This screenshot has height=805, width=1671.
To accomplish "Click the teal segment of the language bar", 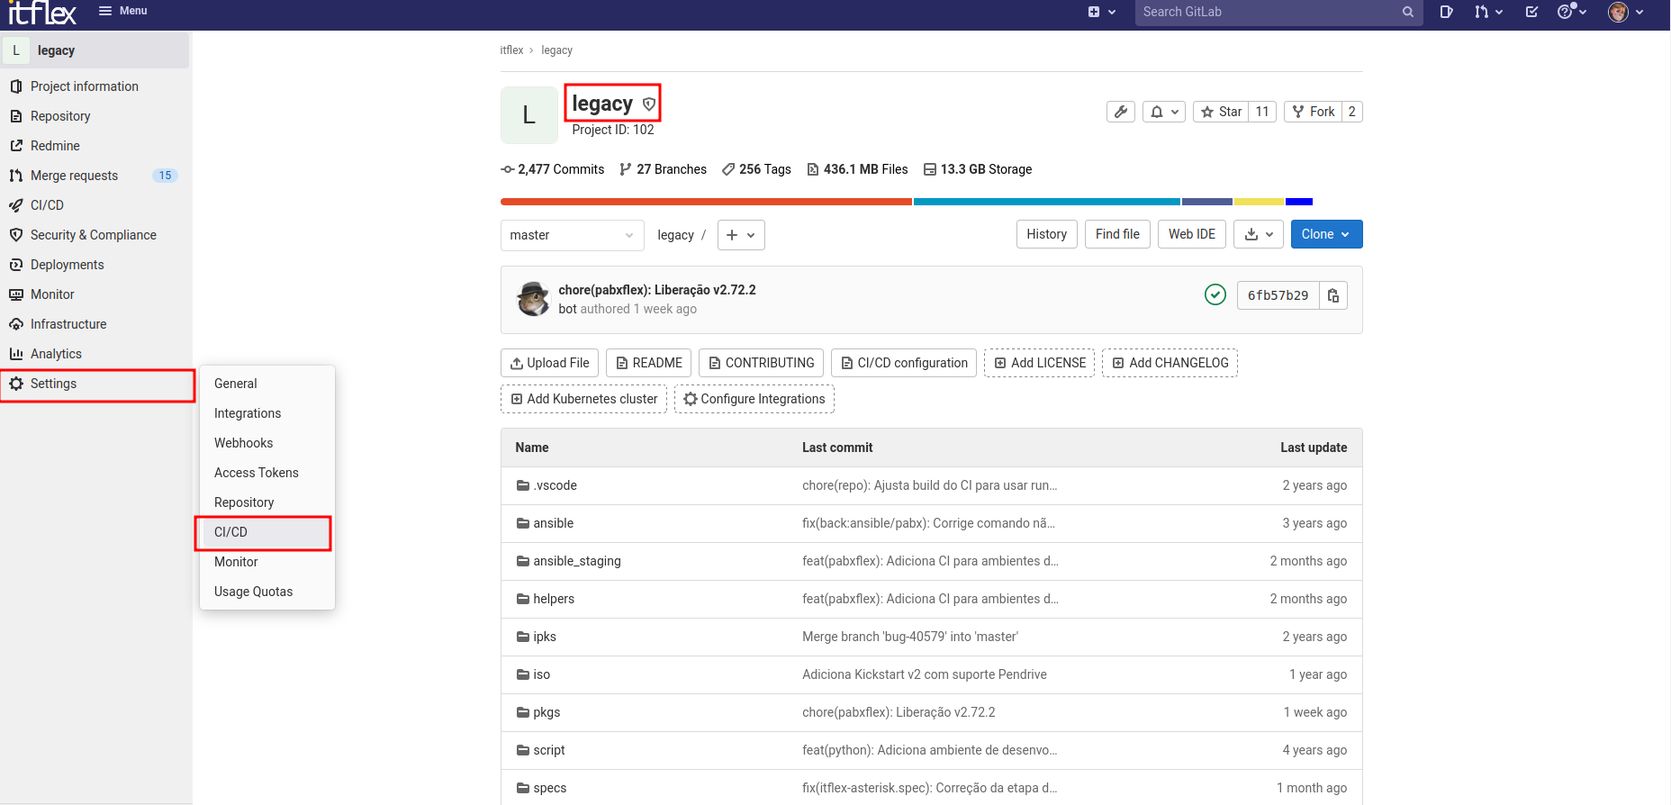I will coord(1047,202).
